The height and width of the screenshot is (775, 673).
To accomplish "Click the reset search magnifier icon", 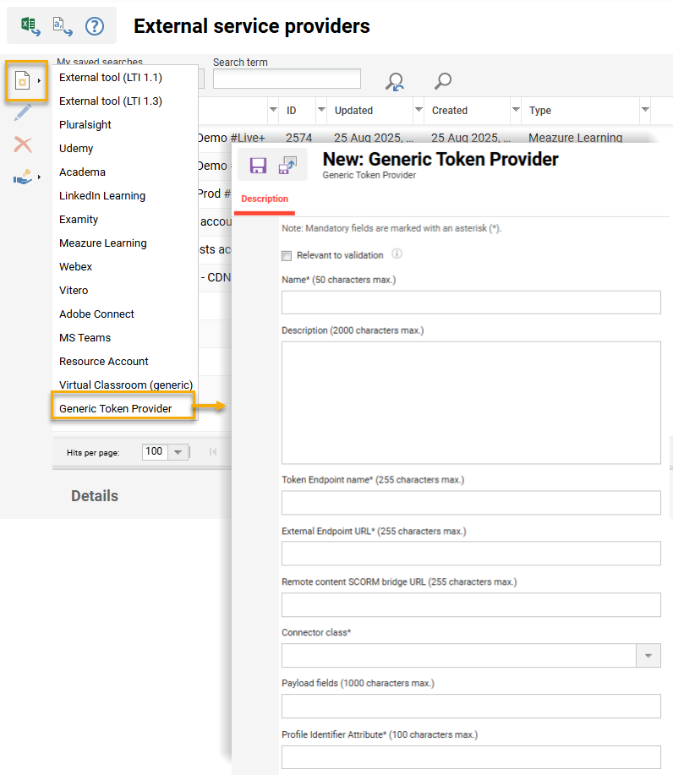I will [395, 81].
